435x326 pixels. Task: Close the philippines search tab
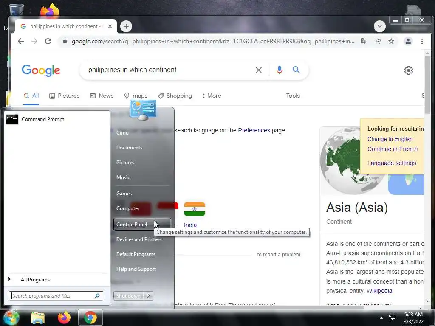point(110,26)
